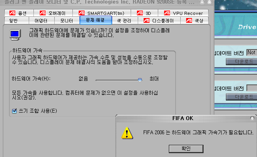This screenshot has width=257, height=157.
Task: Click the ATI logo on 디스플레이 tab
Action: (146, 20)
